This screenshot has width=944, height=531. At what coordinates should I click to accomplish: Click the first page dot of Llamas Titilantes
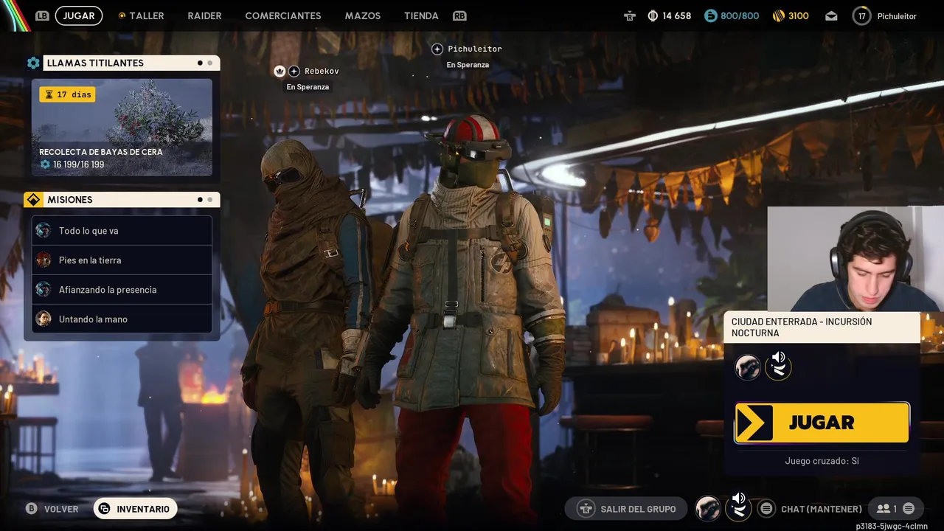[x=200, y=63]
